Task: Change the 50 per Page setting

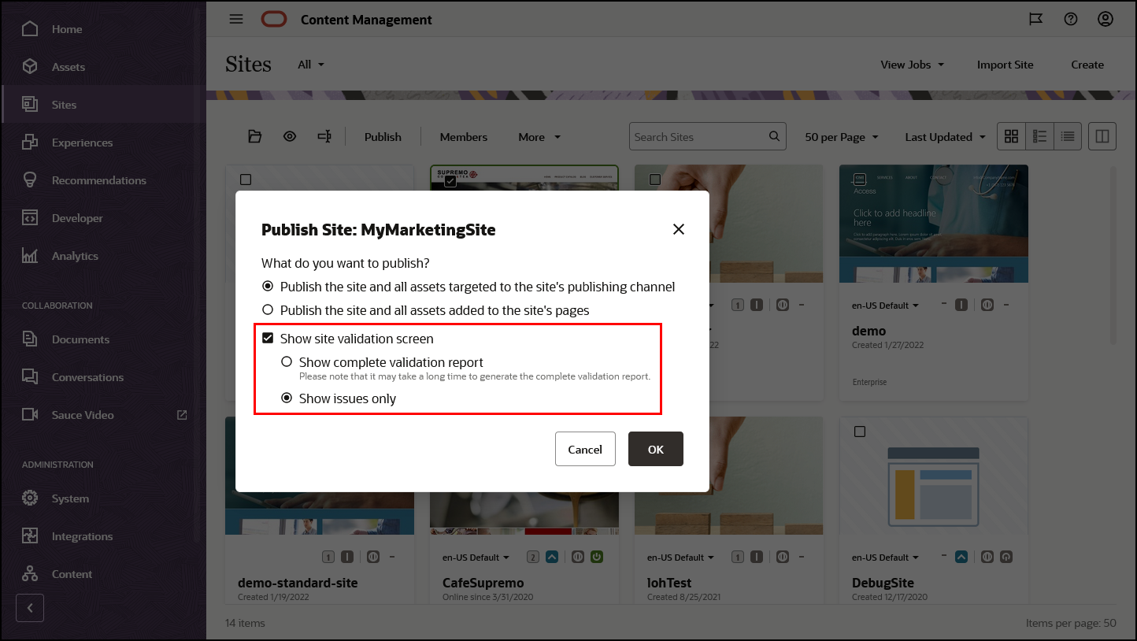Action: (841, 137)
